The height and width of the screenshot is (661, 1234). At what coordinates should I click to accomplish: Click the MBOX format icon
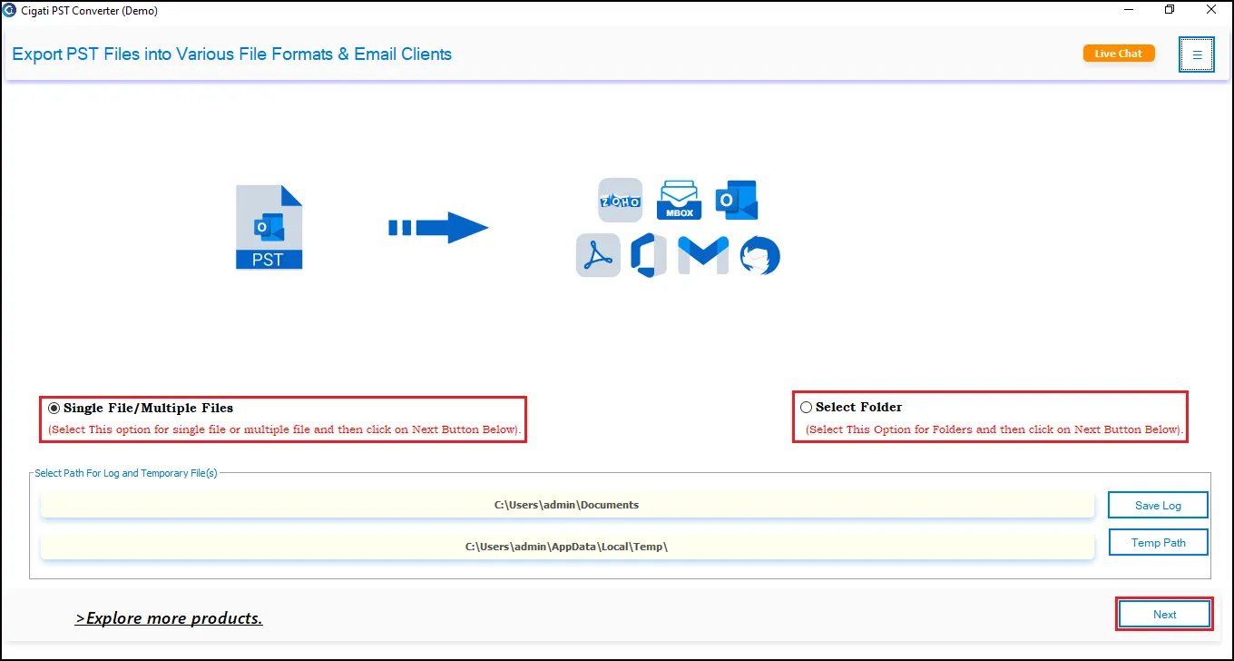coord(679,200)
